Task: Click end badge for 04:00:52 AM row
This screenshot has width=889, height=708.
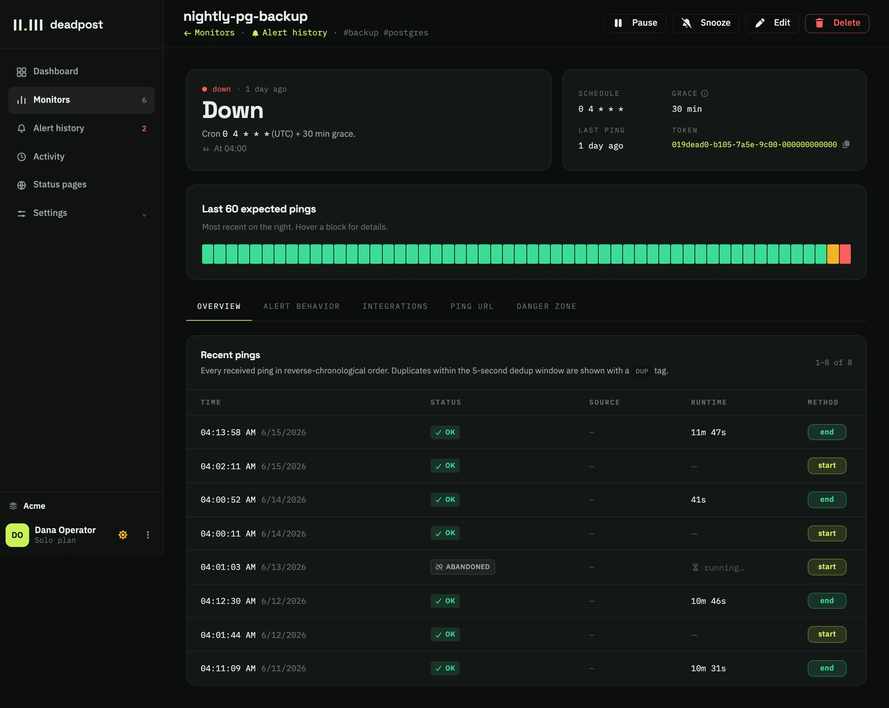Action: point(827,499)
